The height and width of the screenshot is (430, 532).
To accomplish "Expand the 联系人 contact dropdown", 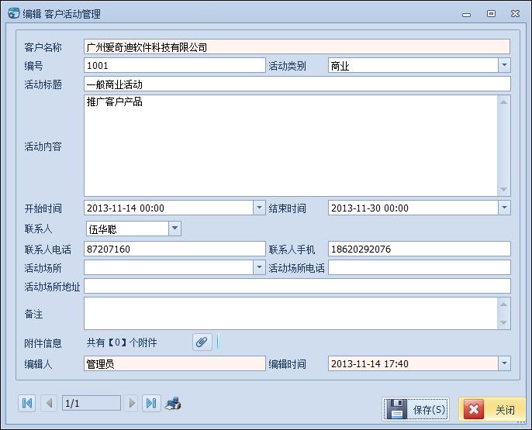I will (x=174, y=229).
